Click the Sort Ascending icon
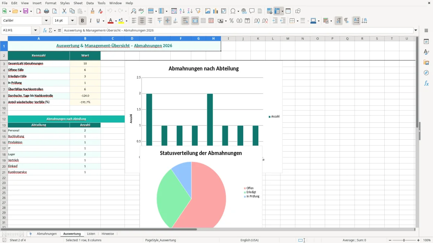The height and width of the screenshot is (243, 433). point(182,11)
